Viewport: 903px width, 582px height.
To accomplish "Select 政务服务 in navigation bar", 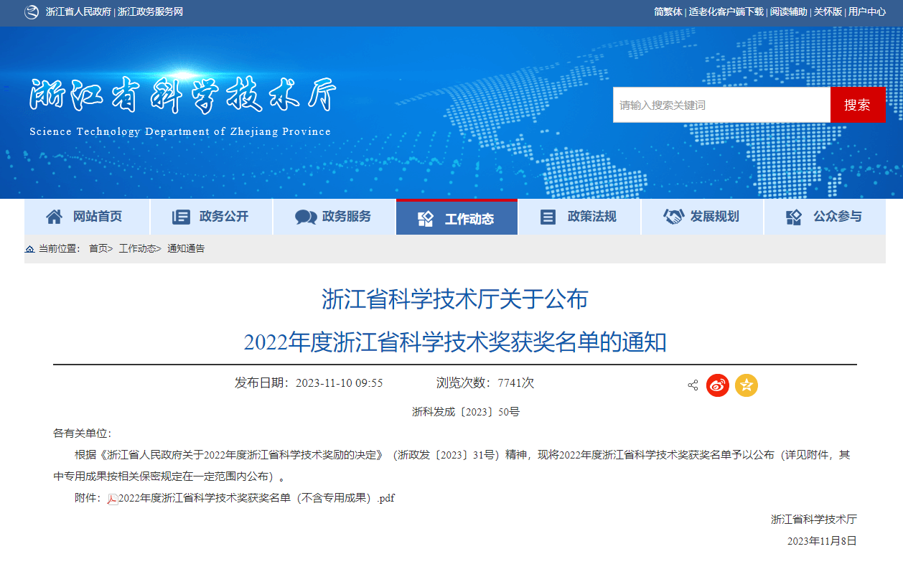I will pyautogui.click(x=334, y=217).
